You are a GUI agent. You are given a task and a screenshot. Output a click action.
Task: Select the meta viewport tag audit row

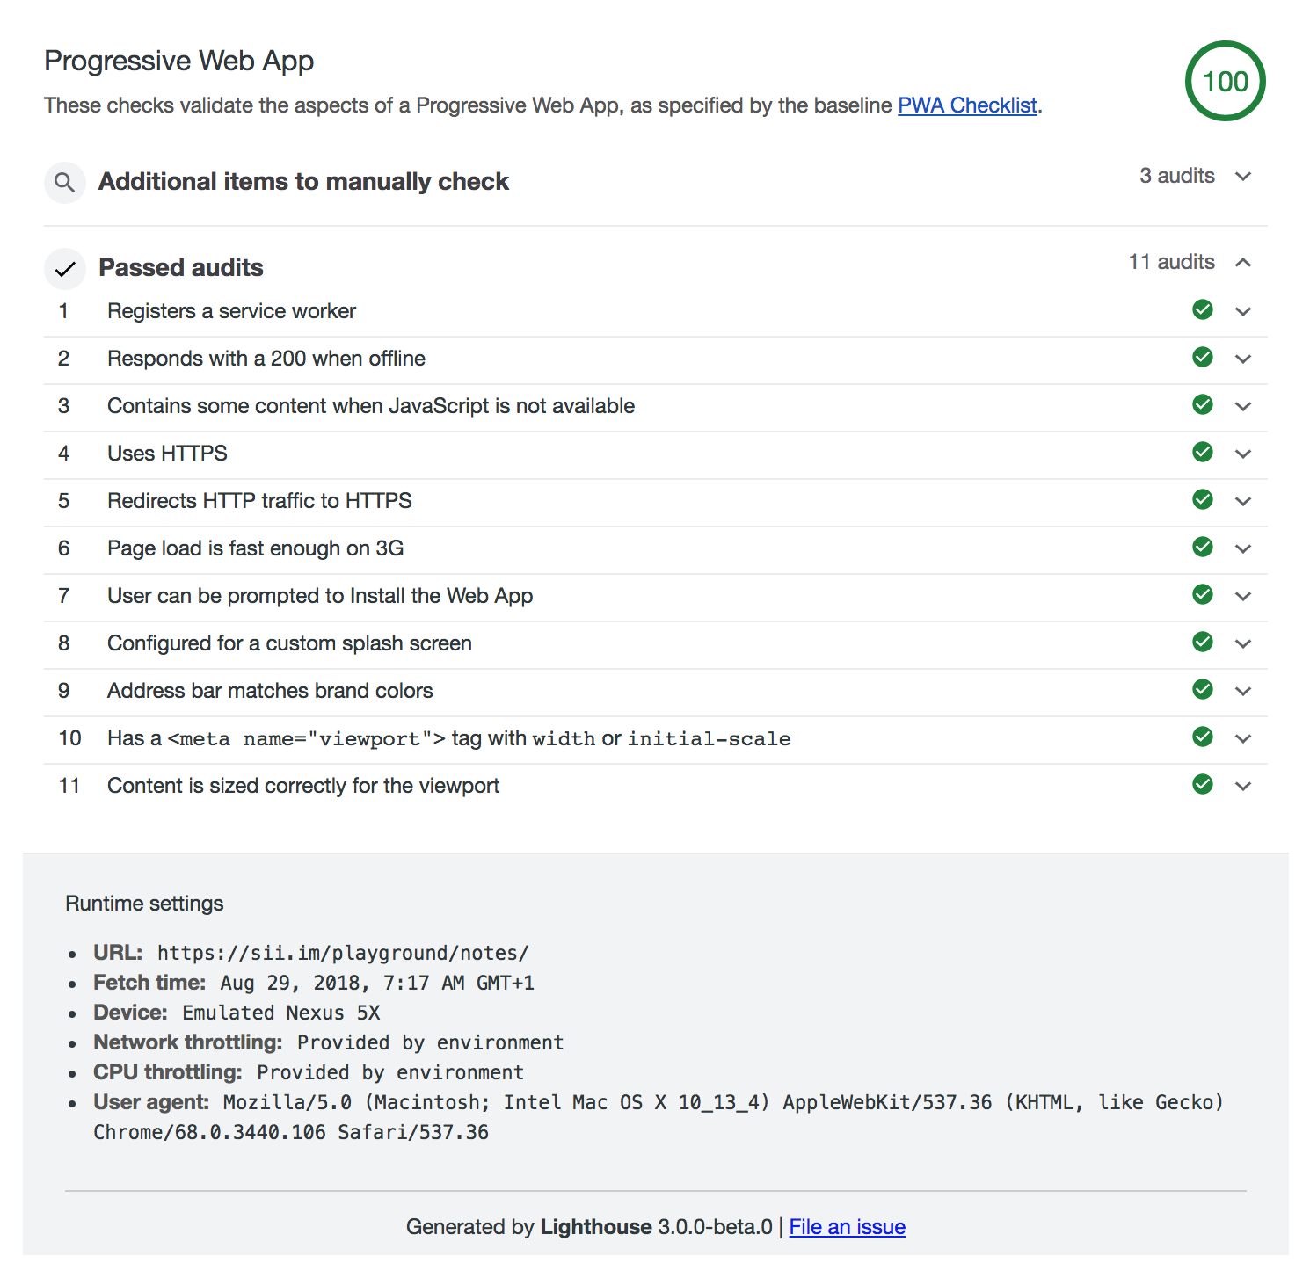coord(448,738)
